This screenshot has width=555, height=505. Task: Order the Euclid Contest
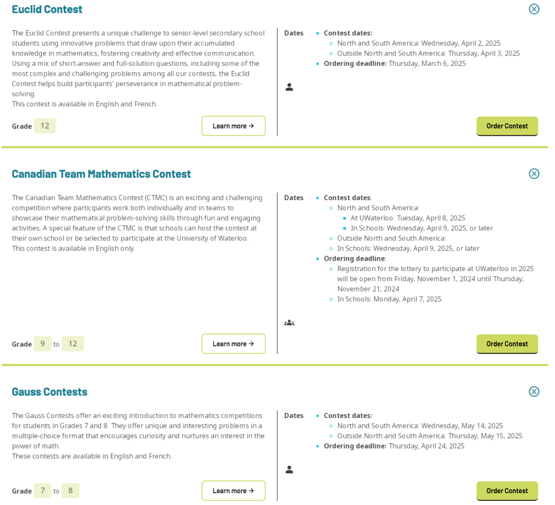[507, 126]
